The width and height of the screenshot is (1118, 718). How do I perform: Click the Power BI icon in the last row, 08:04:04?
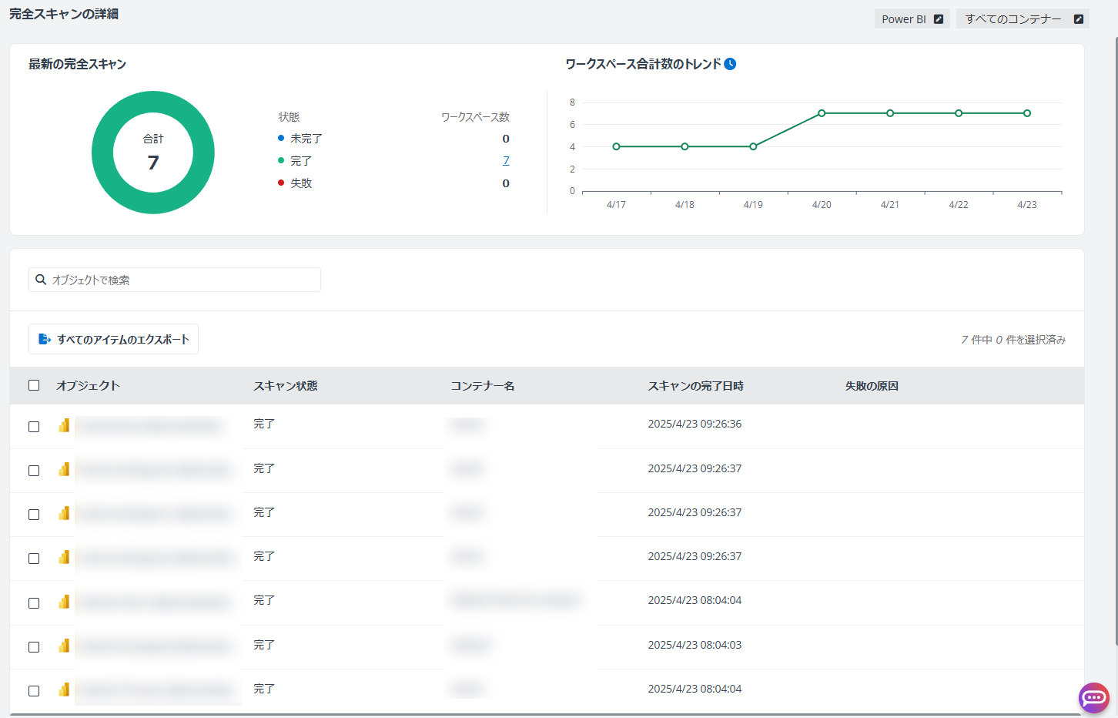click(x=64, y=689)
